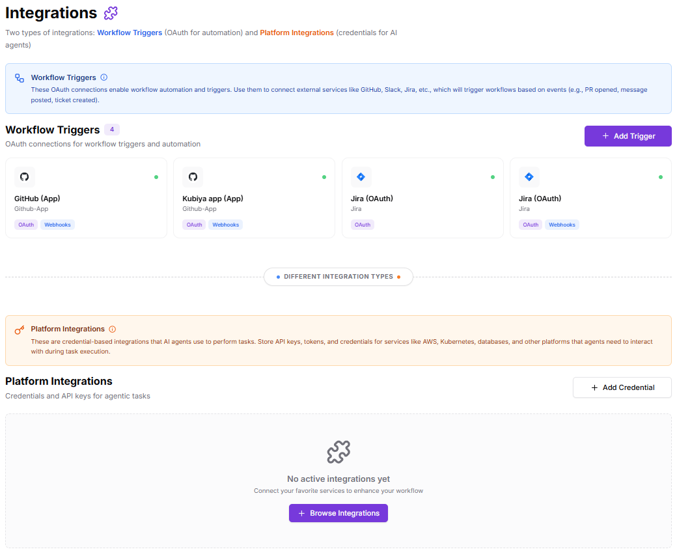
Task: Toggle the green status dot on GitHub (App) card
Action: point(156,176)
